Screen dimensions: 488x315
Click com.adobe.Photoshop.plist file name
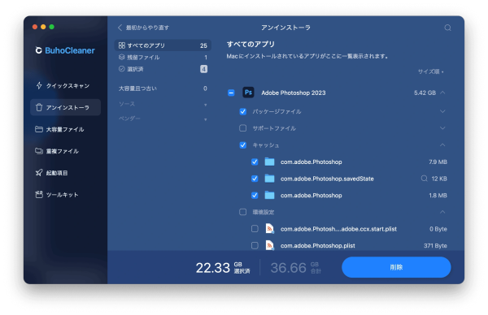[x=318, y=246]
